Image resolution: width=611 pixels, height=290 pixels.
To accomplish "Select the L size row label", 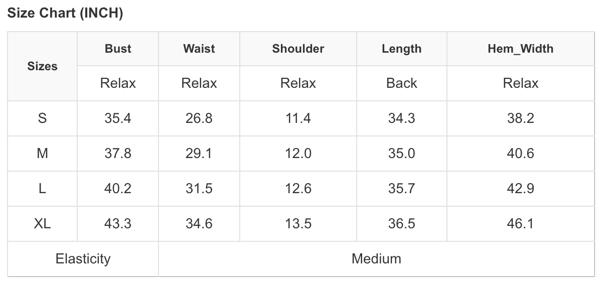I will 42,189.
